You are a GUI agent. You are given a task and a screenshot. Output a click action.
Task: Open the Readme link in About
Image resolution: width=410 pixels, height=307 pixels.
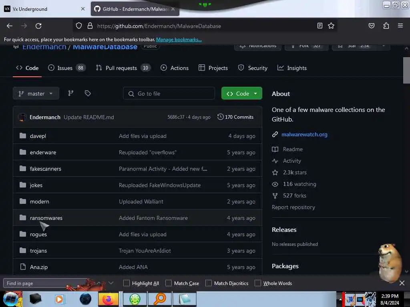(x=293, y=149)
